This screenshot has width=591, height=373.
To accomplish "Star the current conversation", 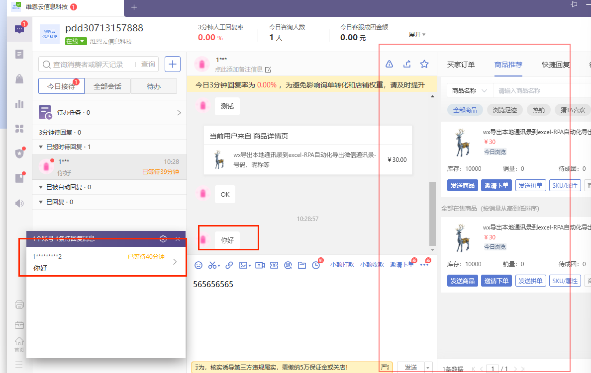I will (x=424, y=64).
